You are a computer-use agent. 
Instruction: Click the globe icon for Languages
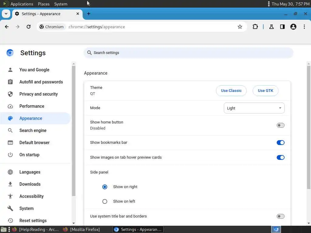[10, 172]
